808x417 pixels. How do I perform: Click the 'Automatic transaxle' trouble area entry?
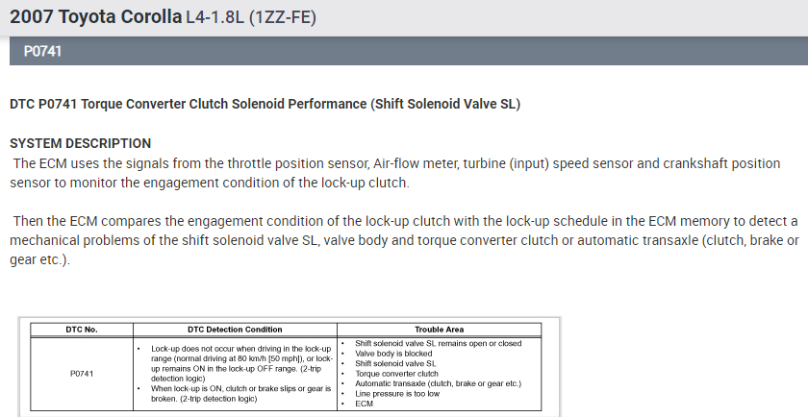tap(438, 383)
